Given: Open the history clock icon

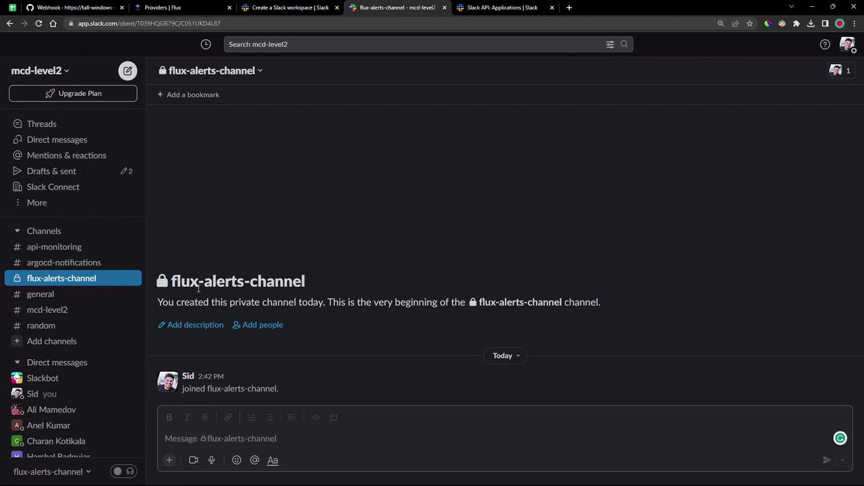Looking at the screenshot, I should click(x=206, y=45).
